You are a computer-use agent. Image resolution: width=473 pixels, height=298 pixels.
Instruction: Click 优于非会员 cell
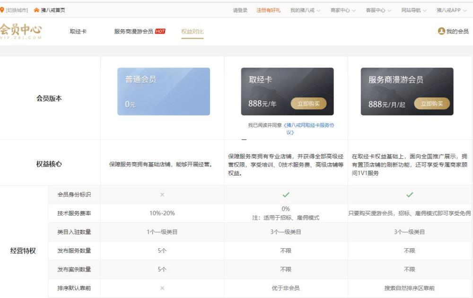[x=286, y=289]
